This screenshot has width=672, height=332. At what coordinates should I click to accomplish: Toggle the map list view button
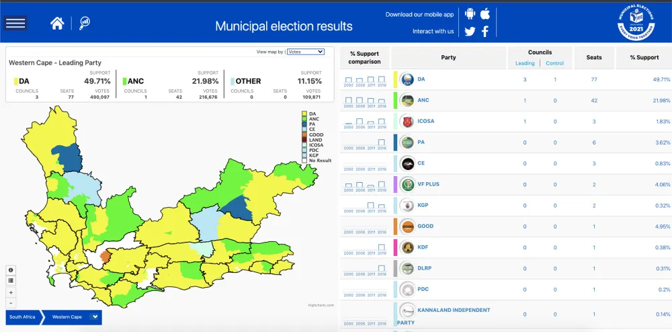[11, 280]
